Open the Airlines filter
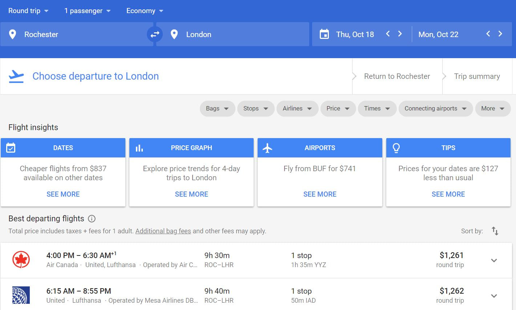516x310 pixels. pos(297,108)
